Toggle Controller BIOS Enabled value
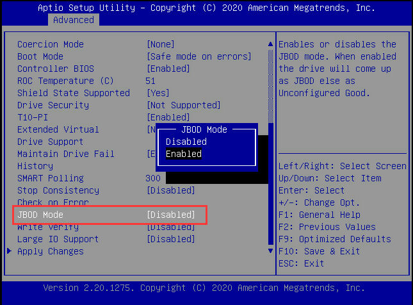This screenshot has width=413, height=305. [x=168, y=69]
